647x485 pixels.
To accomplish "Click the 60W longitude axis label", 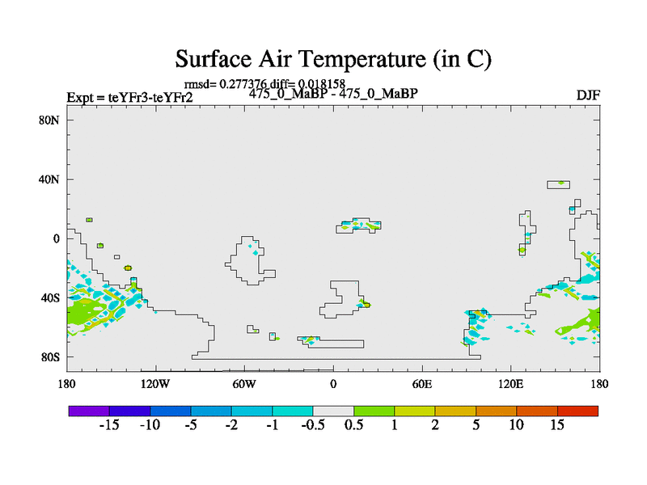I will tap(244, 383).
